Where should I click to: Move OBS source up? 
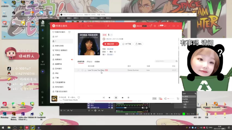pos(99,110)
